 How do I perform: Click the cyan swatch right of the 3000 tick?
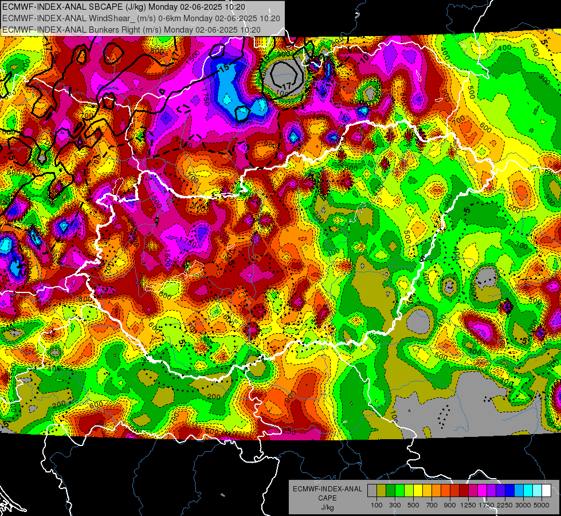tap(528, 491)
